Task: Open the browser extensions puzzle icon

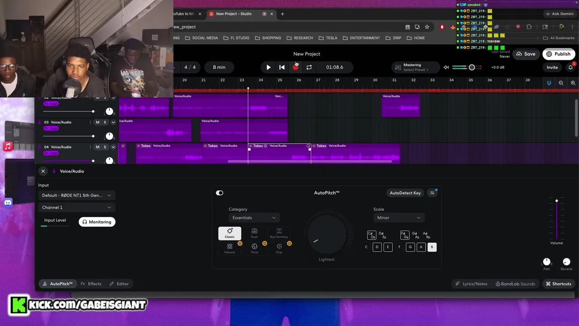Action: [x=529, y=27]
